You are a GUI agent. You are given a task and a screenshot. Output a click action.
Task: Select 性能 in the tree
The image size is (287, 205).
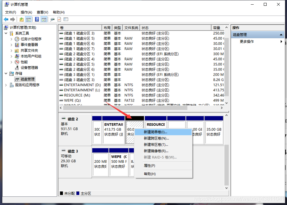pyautogui.click(x=24, y=62)
